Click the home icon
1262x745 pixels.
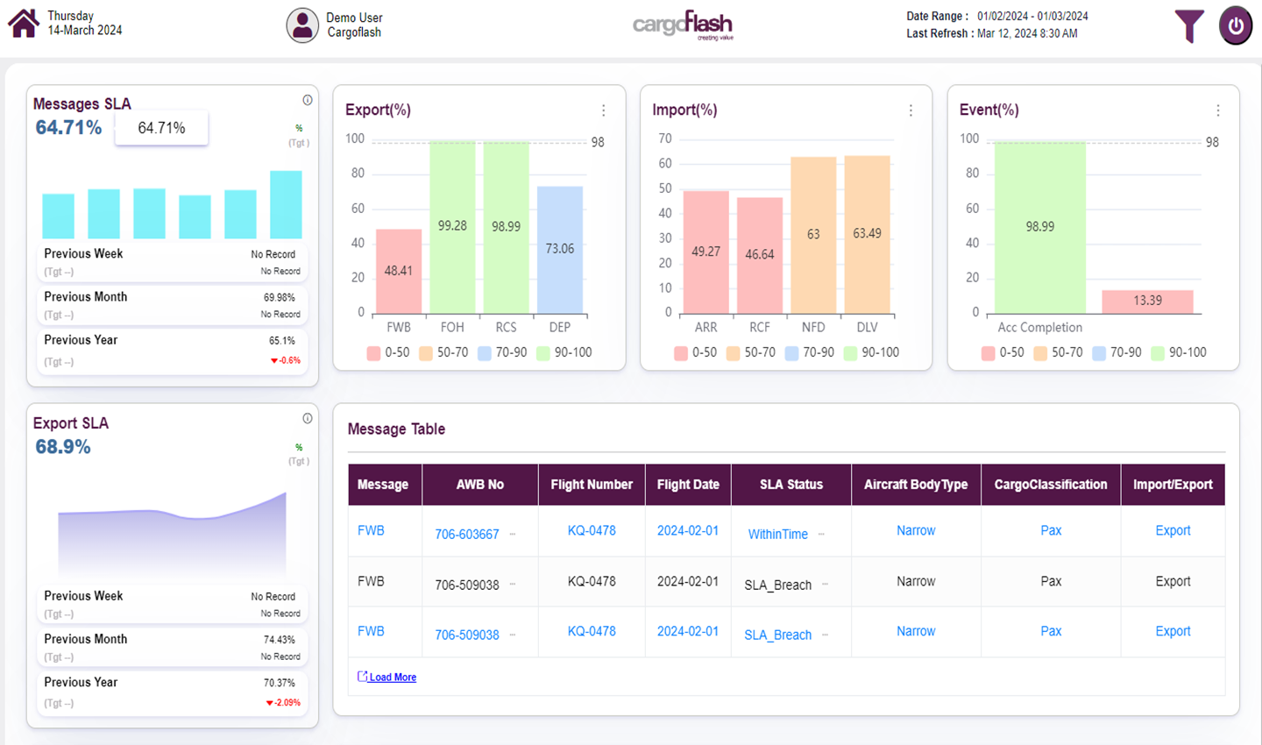tap(24, 24)
